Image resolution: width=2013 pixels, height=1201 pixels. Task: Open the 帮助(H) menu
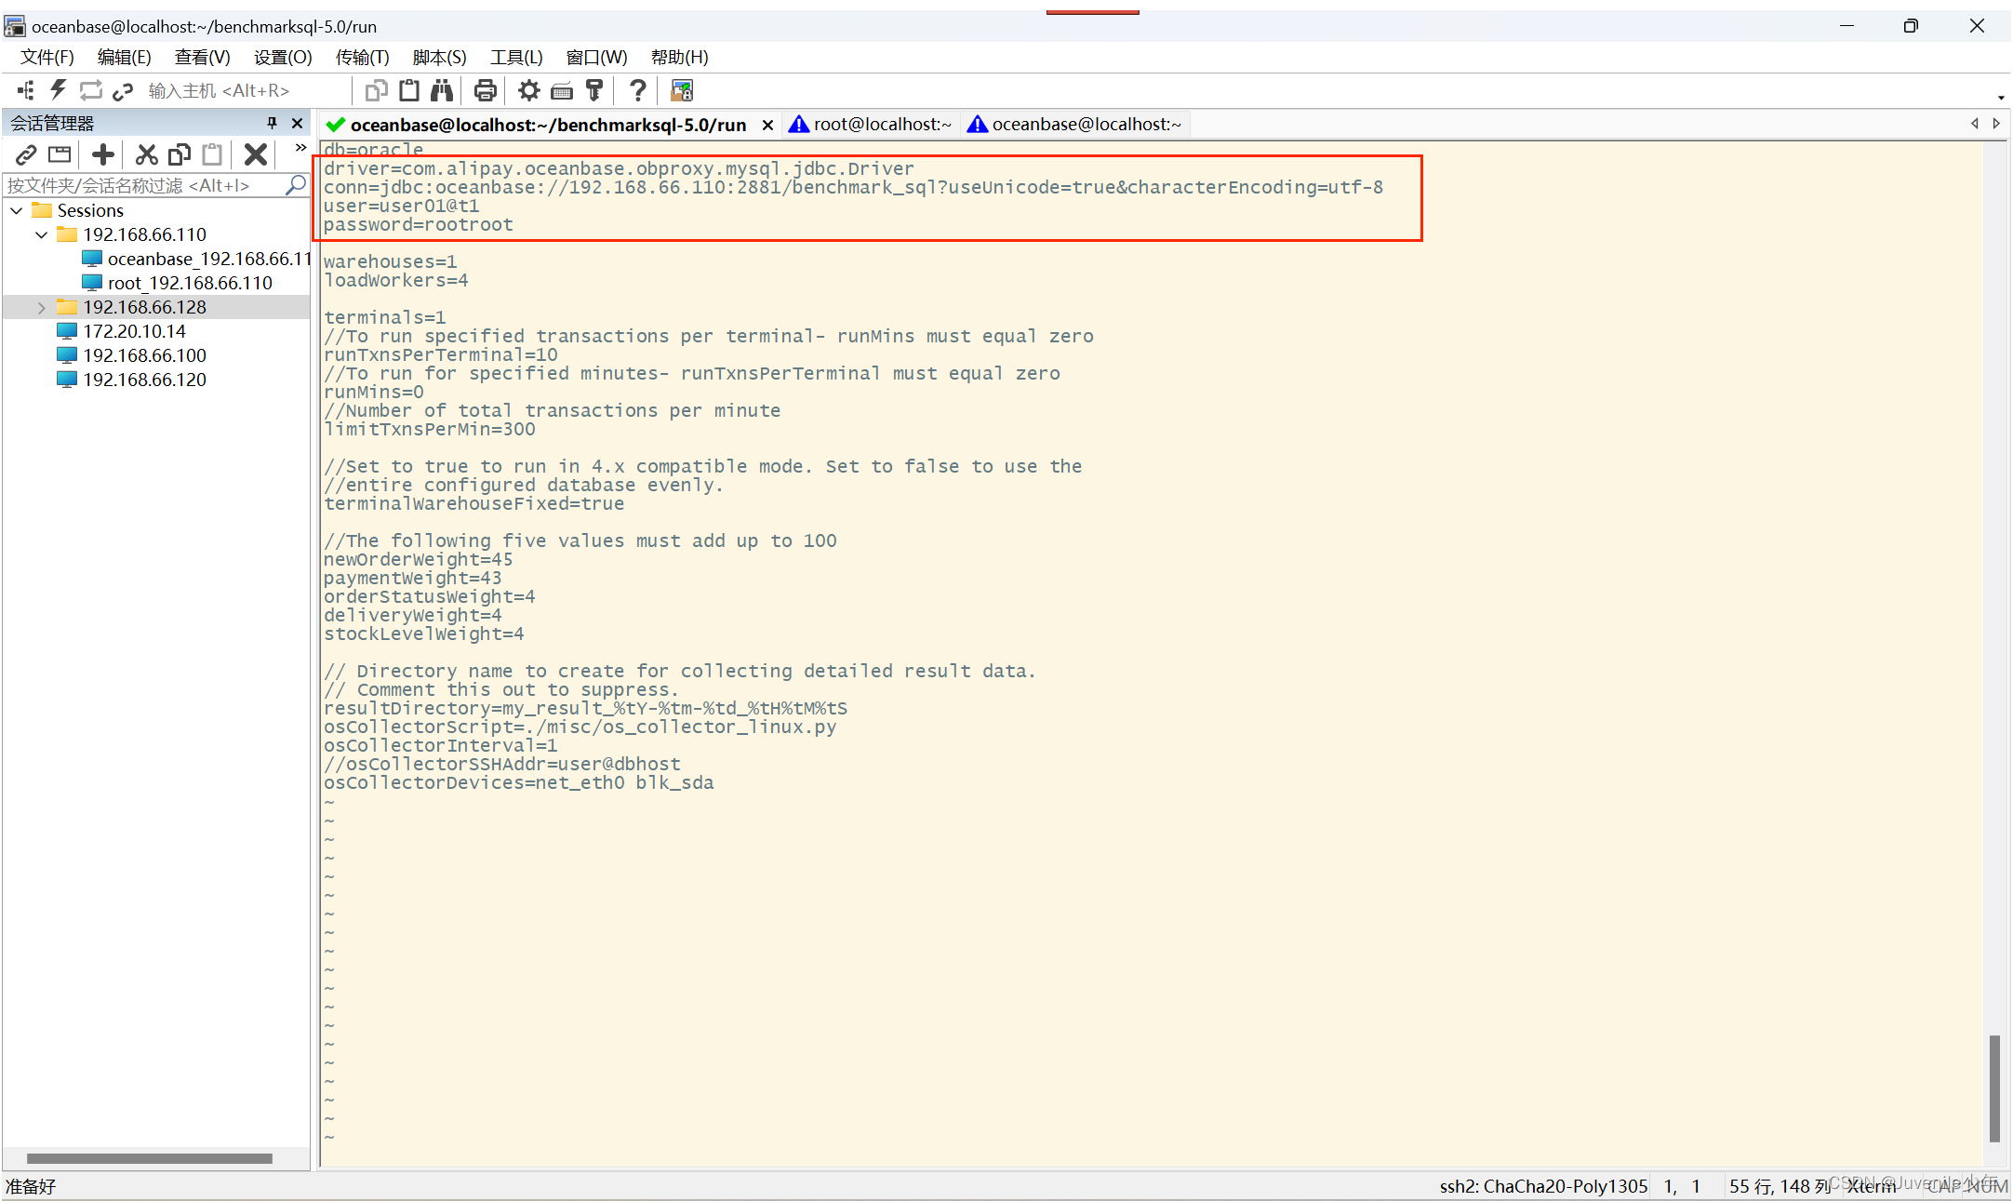(680, 58)
